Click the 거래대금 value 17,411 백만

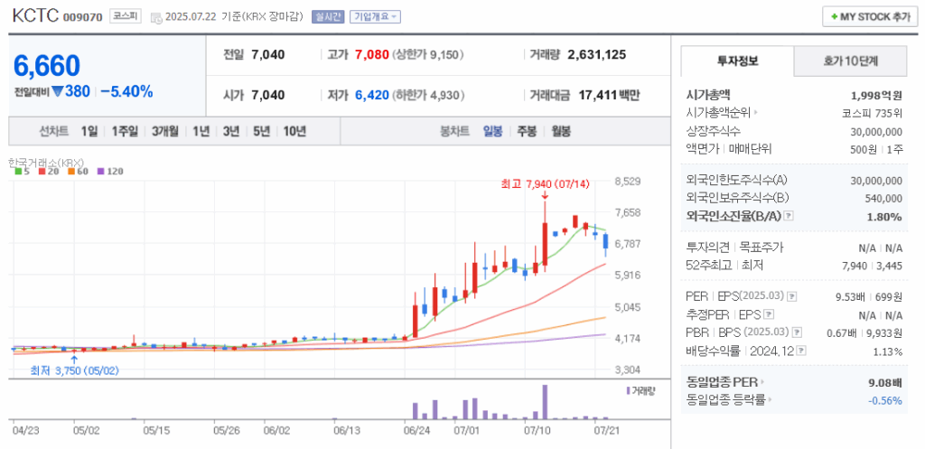coord(608,95)
